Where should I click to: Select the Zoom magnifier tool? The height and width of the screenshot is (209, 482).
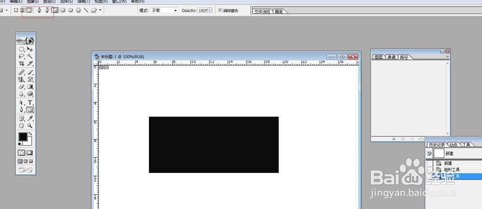30,126
